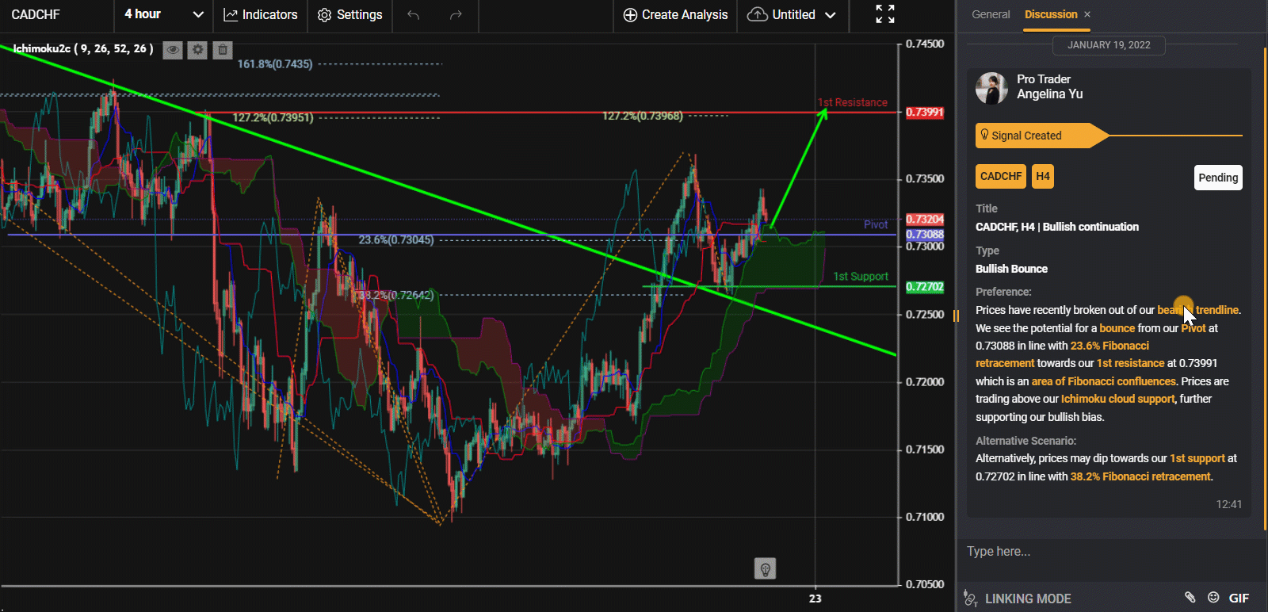Viewport: 1268px width, 612px height.
Task: Click the CADCHF tag in signal
Action: [x=1001, y=176]
